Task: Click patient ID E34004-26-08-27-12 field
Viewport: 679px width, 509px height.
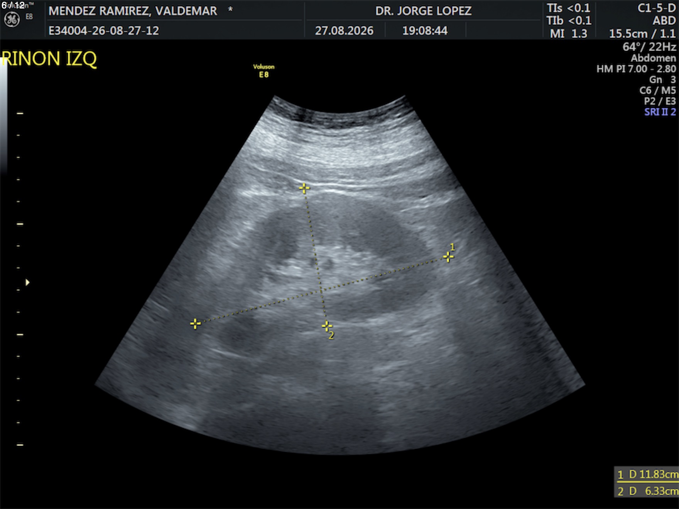Action: pyautogui.click(x=104, y=30)
